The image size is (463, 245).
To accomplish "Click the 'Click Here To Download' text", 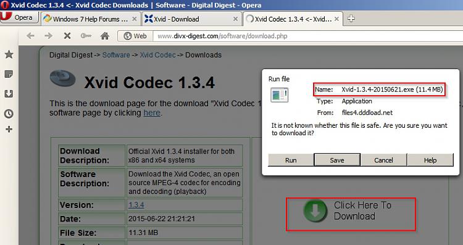I will [x=362, y=210].
